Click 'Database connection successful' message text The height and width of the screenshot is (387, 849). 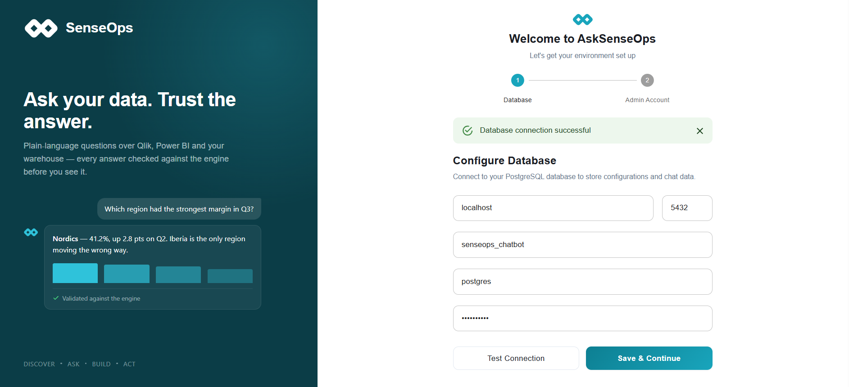tap(535, 130)
